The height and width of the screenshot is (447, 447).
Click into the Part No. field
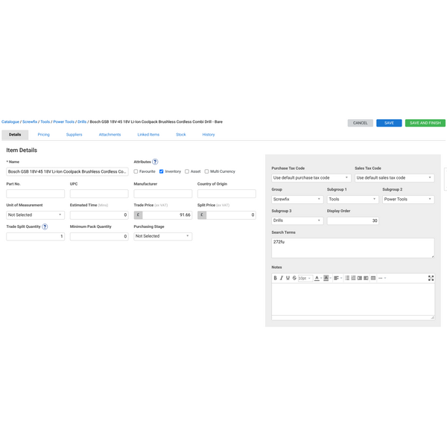[x=35, y=194]
